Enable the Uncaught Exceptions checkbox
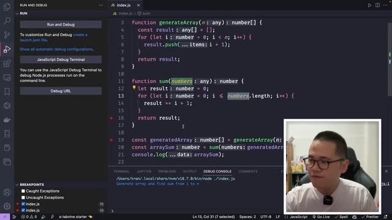392x220 pixels. pos(23,197)
